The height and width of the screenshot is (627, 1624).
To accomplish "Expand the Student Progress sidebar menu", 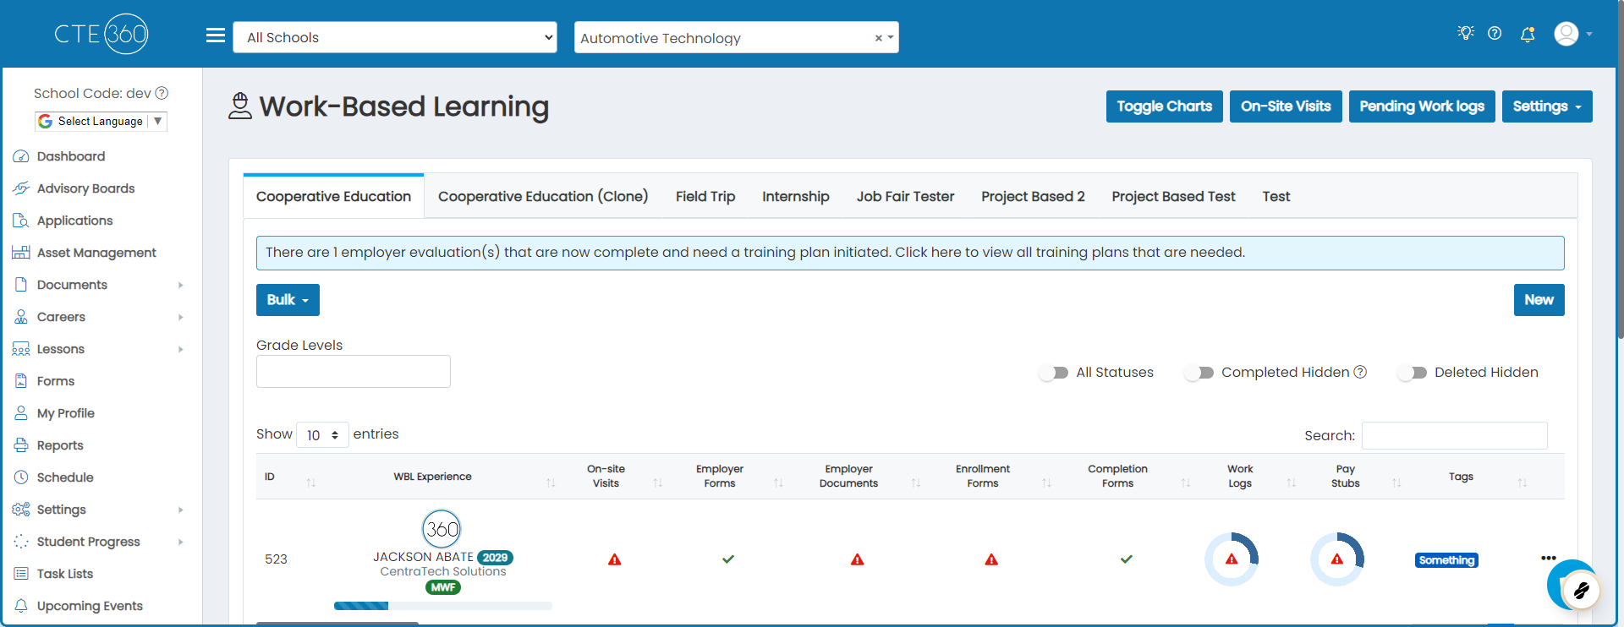I will [x=101, y=542].
